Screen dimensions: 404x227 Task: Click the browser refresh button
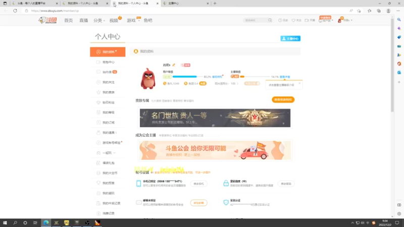pos(15,11)
